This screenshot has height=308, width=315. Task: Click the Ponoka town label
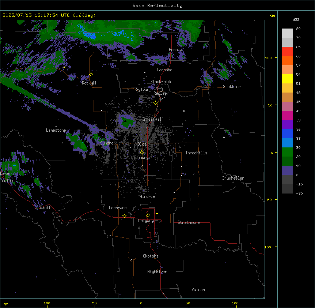(175, 50)
